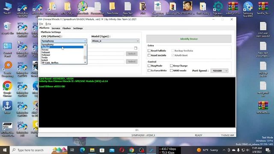Click the lower Select button
This screenshot has height=154, width=274.
click(132, 62)
